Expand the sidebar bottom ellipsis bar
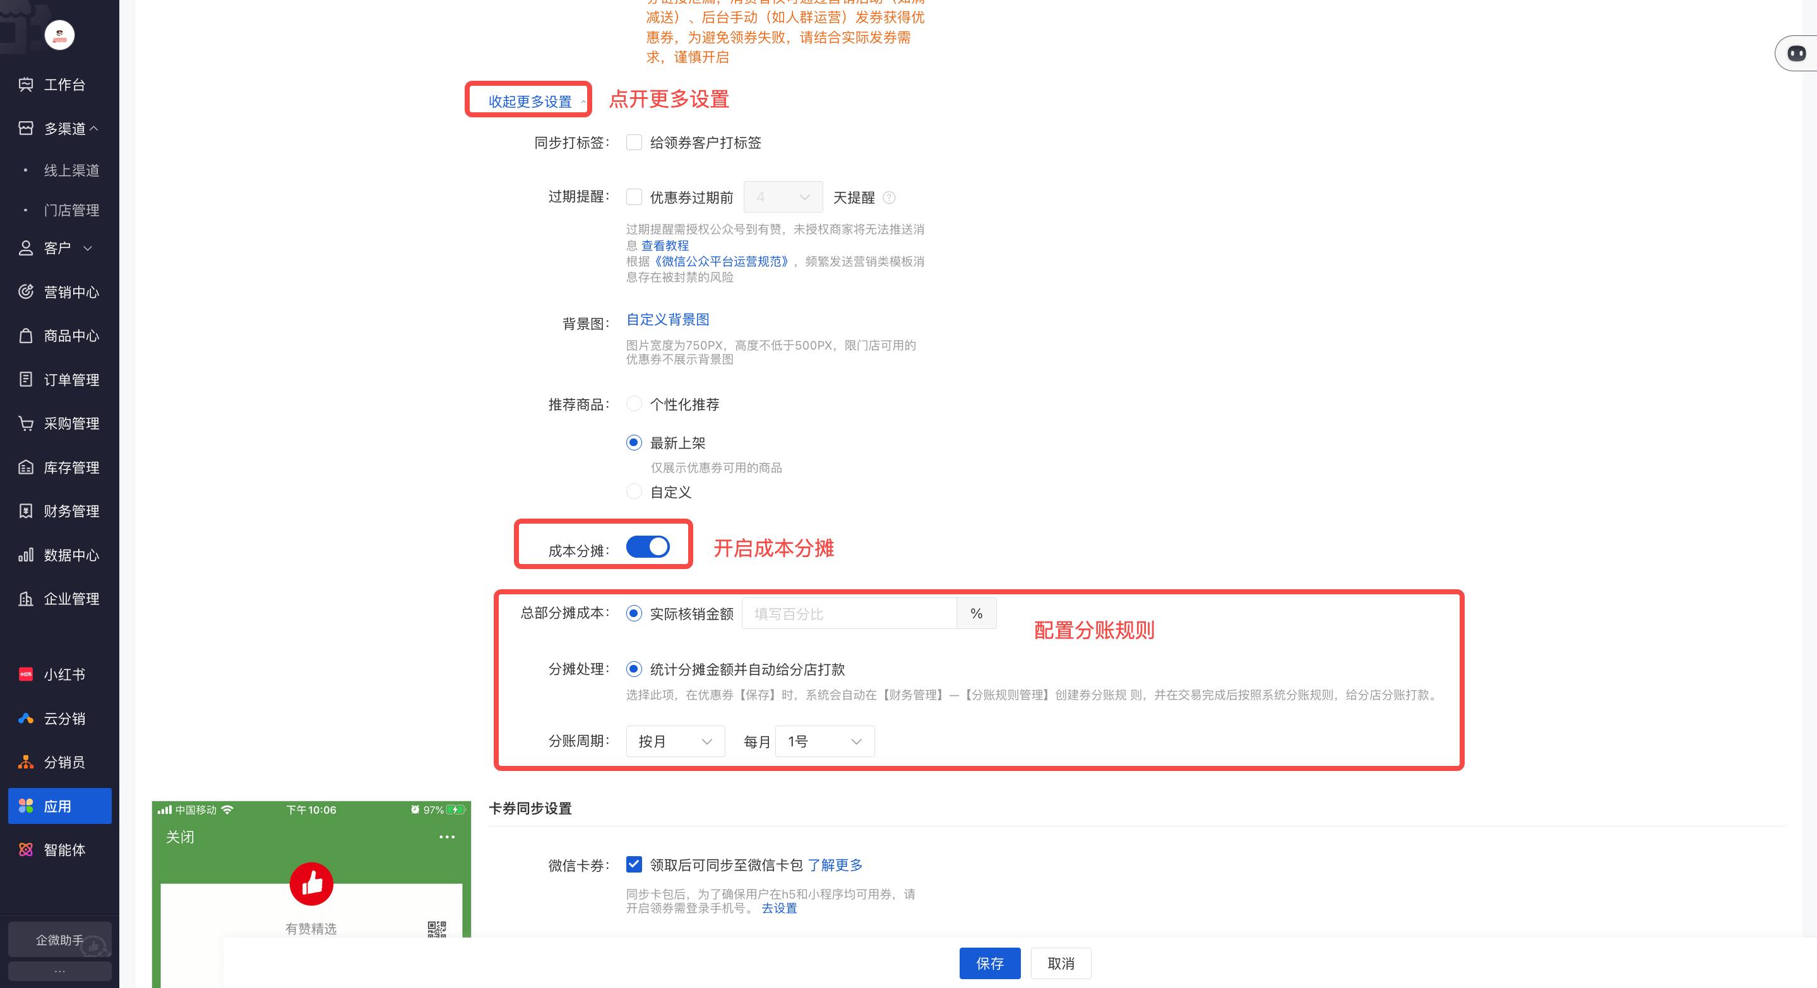Viewport: 1817px width, 988px height. 60,971
